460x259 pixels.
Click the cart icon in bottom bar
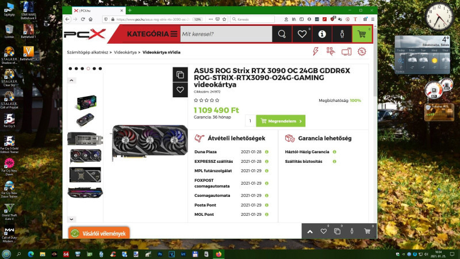[x=367, y=231]
